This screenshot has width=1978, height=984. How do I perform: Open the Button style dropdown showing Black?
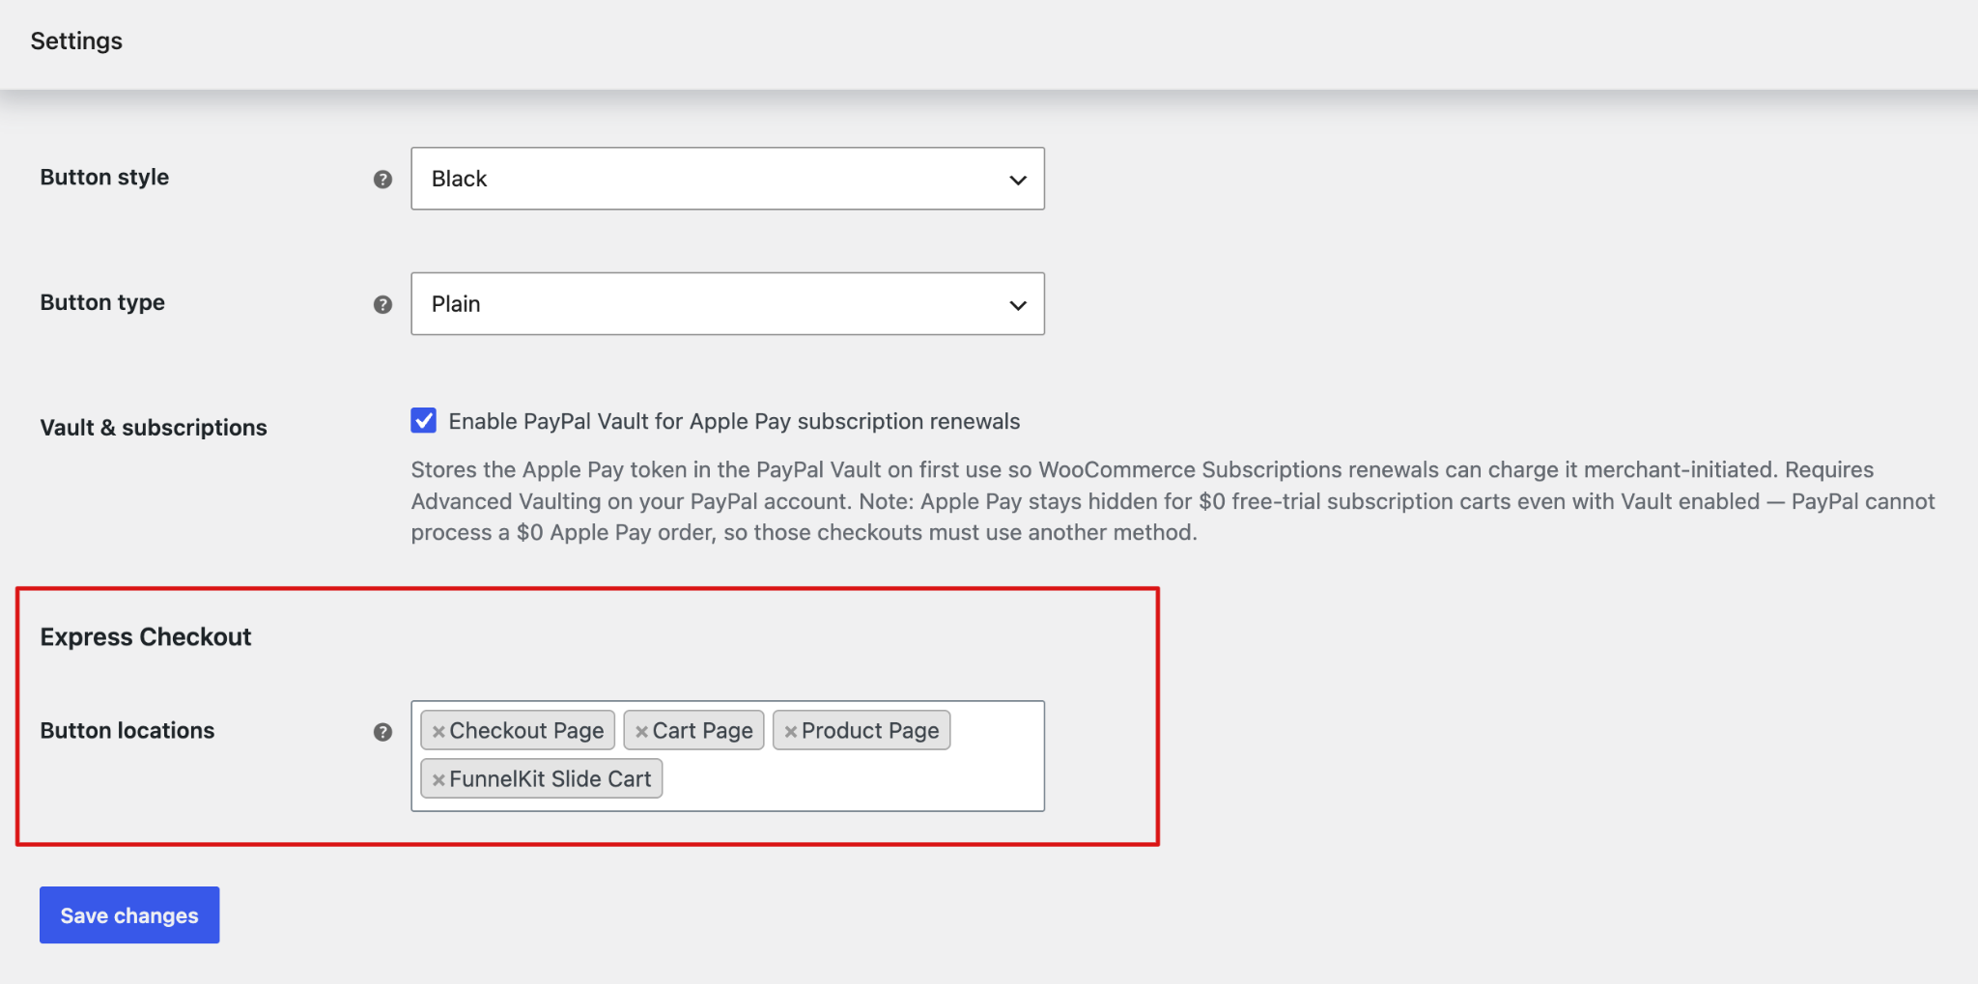(x=727, y=179)
